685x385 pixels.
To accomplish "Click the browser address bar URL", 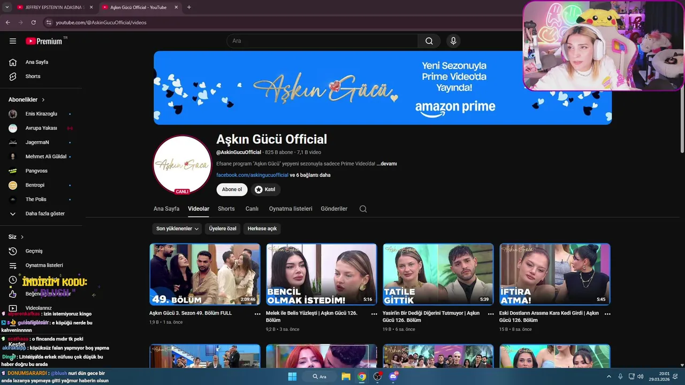I will pyautogui.click(x=101, y=22).
